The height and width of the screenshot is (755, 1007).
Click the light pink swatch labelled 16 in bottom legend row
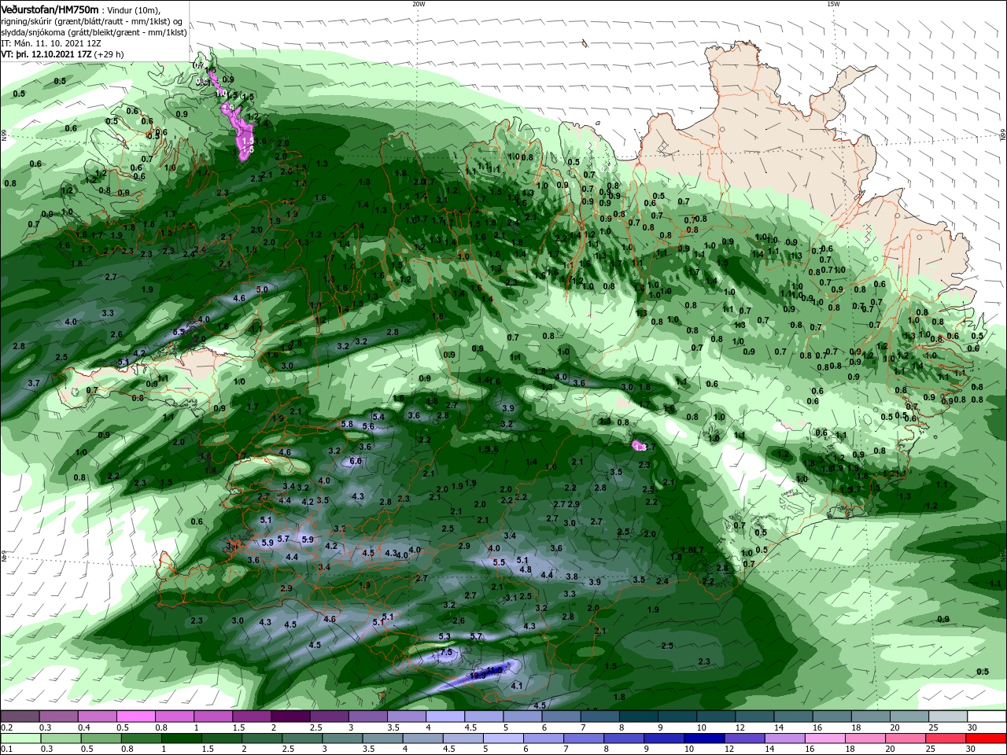(824, 738)
